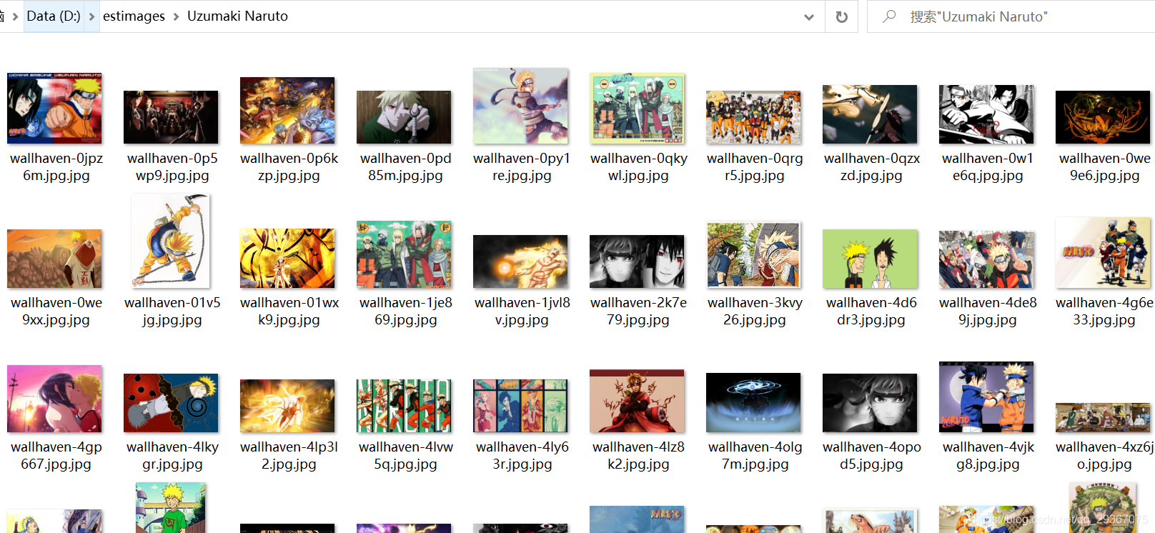Select thumbnail wallhaven-01v5jg.jpg.jpg

coord(171,241)
